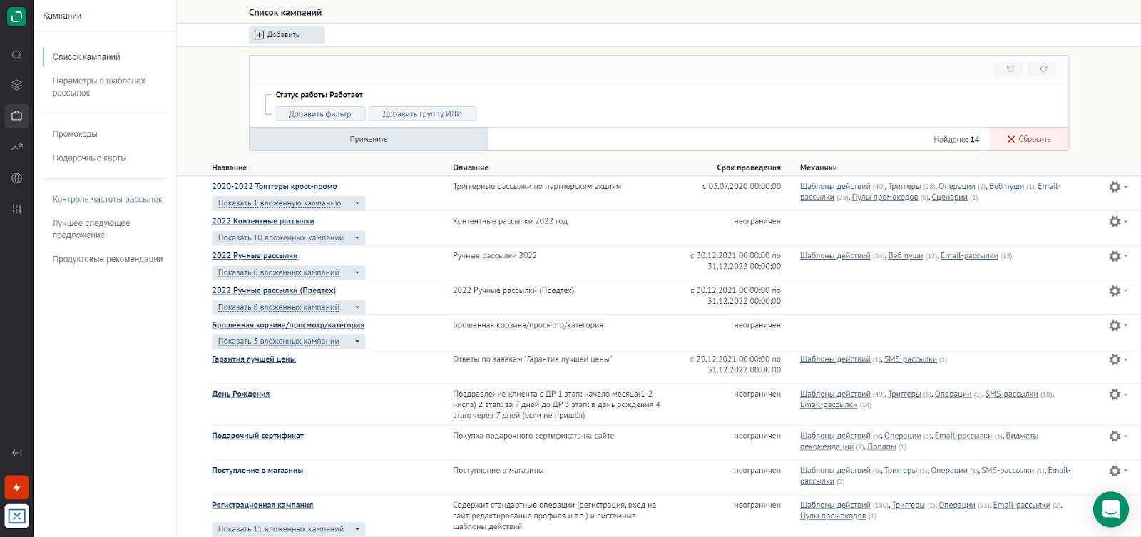The height and width of the screenshot is (537, 1141).
Task: Expand nested campaigns under 2022 Контентные рассылки
Action: tap(288, 238)
